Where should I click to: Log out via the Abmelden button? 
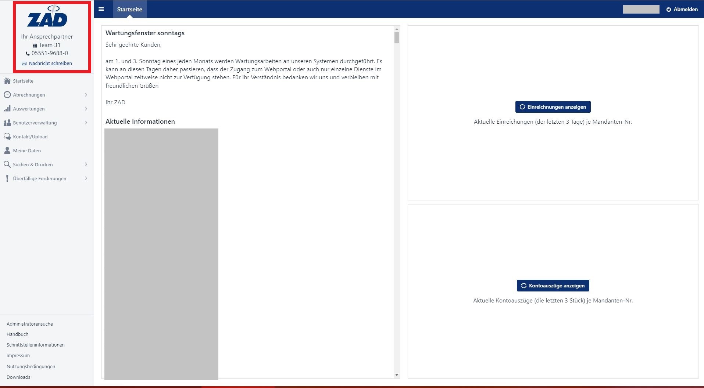(x=682, y=9)
